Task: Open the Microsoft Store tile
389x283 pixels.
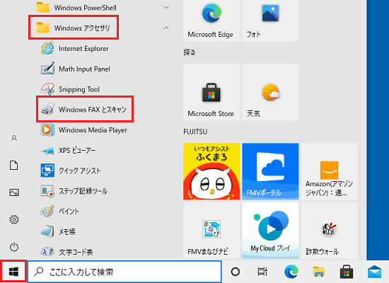Action: pos(211,93)
